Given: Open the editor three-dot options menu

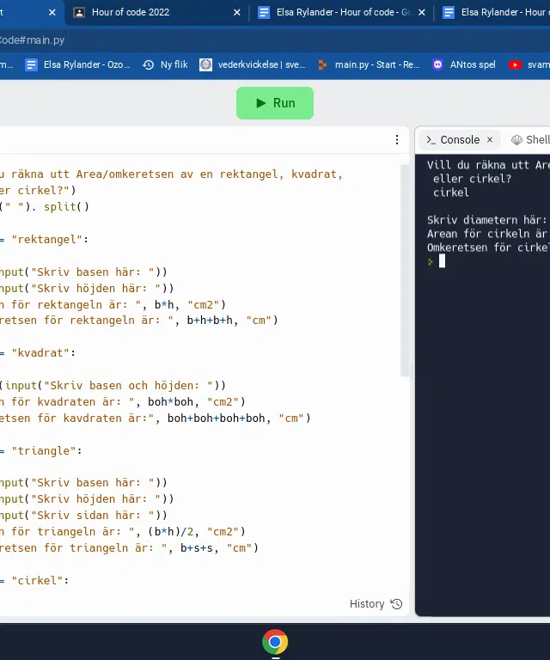Looking at the screenshot, I should [396, 140].
